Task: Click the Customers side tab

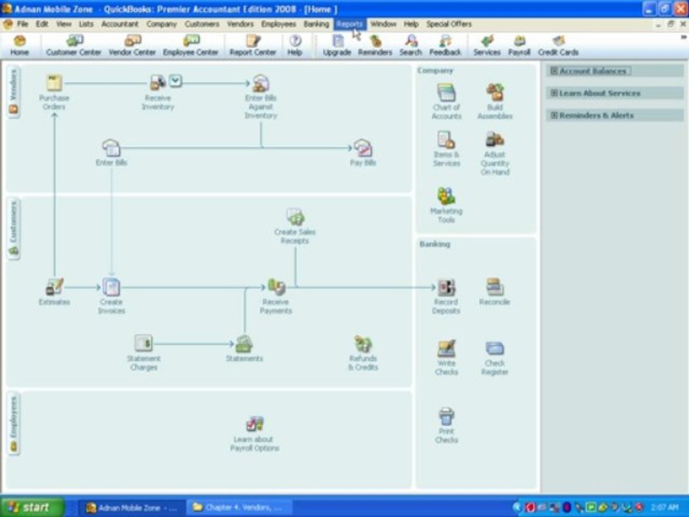Action: pyautogui.click(x=14, y=228)
